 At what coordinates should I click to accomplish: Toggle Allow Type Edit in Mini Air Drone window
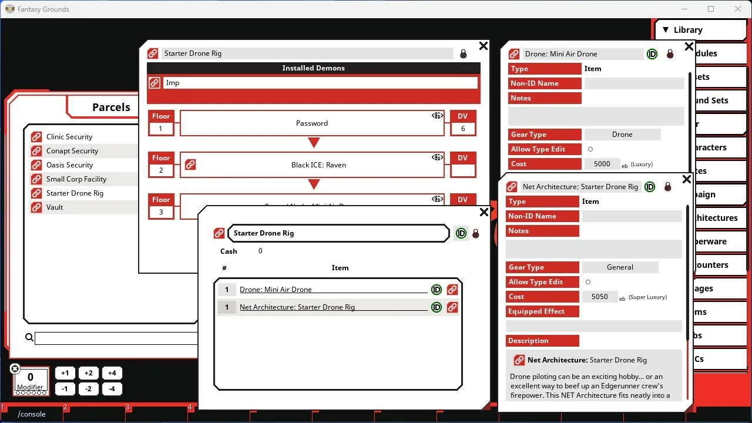point(590,149)
